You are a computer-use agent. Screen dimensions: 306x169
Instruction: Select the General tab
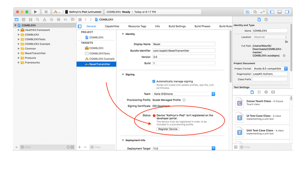(x=91, y=26)
